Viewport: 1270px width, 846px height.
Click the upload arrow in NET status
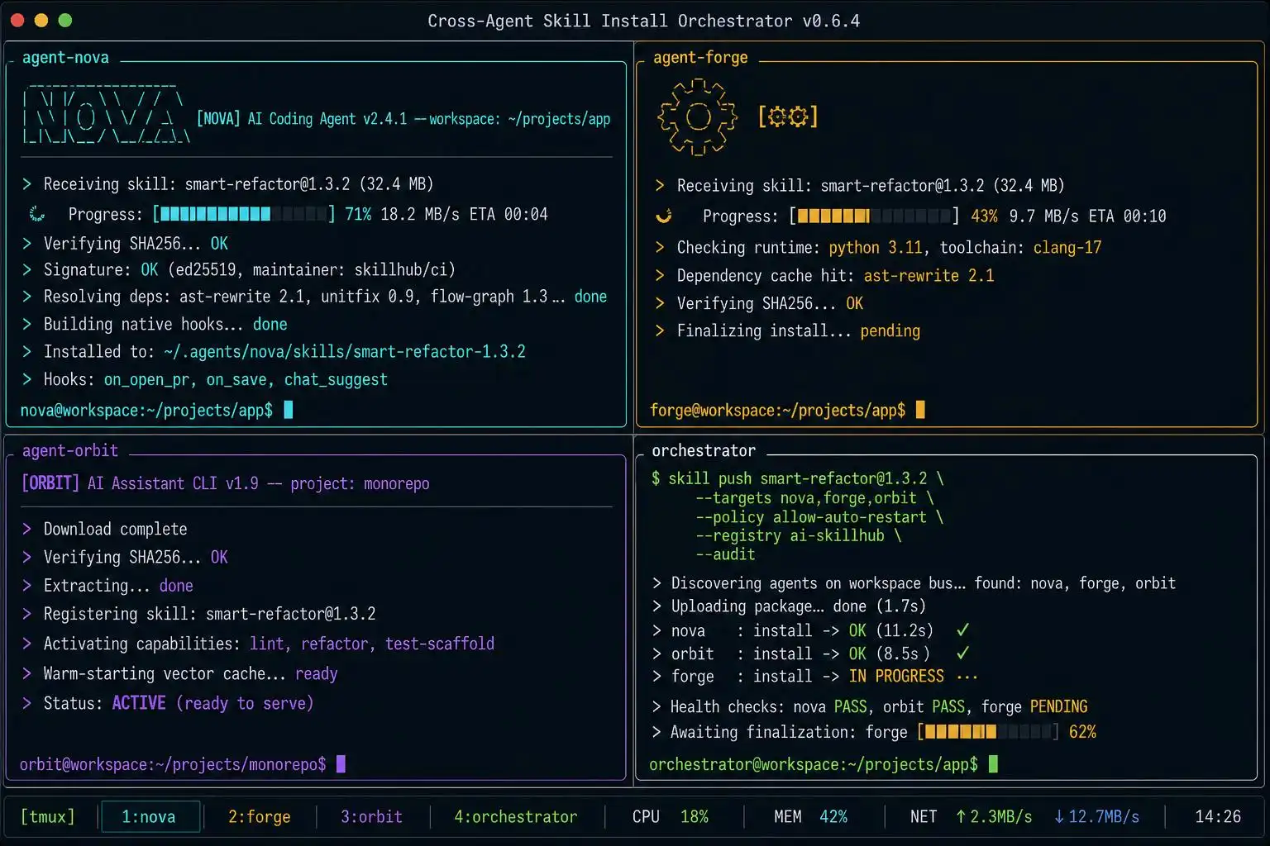(961, 816)
